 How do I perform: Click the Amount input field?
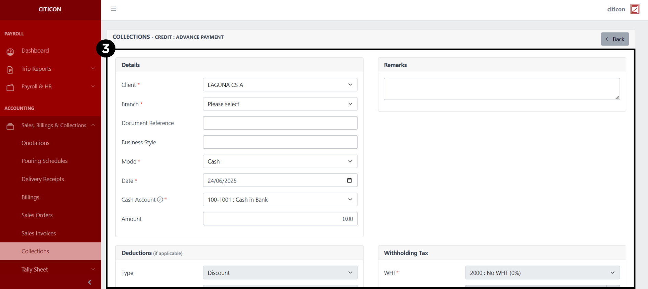[x=280, y=219]
